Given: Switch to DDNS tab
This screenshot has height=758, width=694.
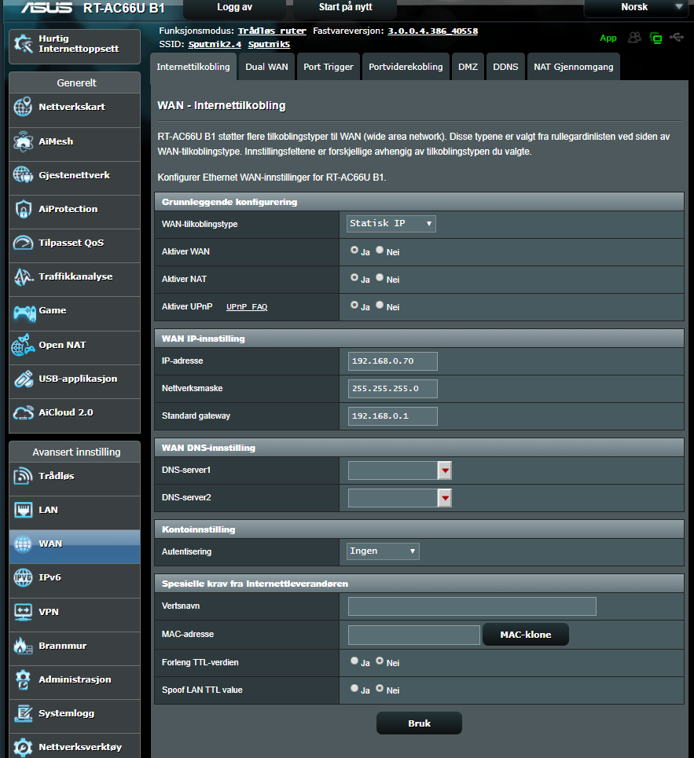Looking at the screenshot, I should [x=505, y=67].
